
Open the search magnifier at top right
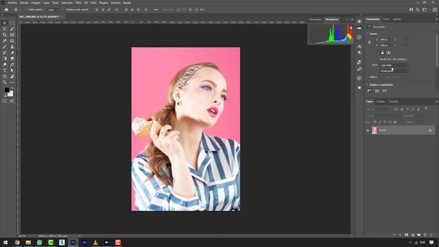coord(418,10)
